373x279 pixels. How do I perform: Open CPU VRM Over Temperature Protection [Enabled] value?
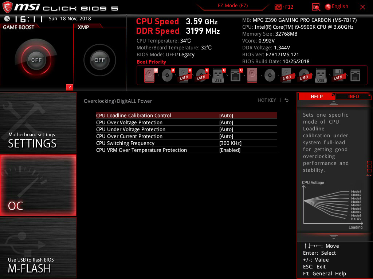coord(230,150)
